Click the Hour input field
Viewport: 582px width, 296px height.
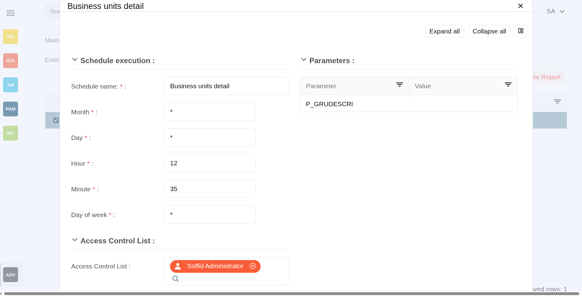pos(210,163)
